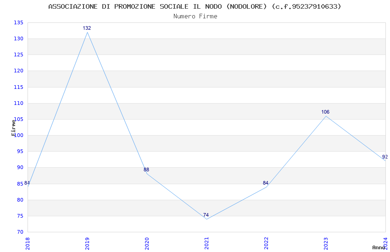The height and width of the screenshot is (252, 390).
Task: Click the 125 y-axis tick label
Action: point(18,55)
